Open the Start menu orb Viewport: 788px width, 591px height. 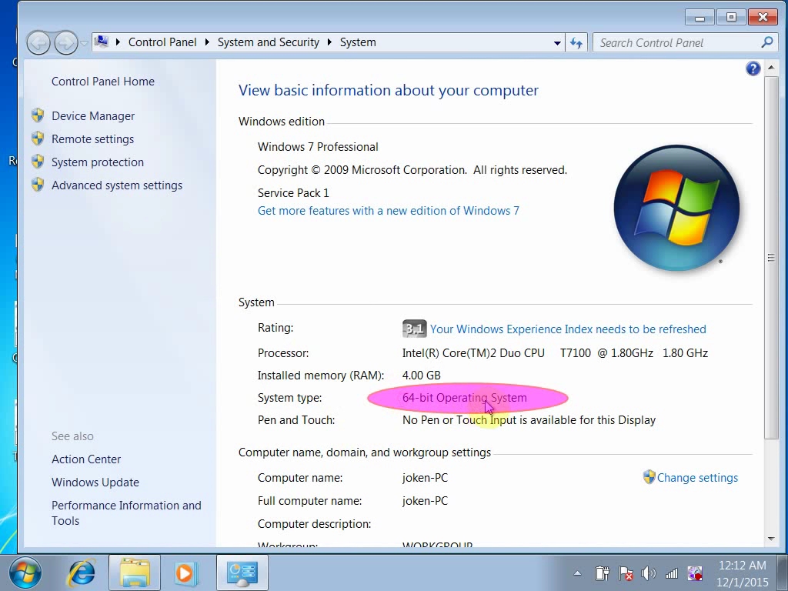coord(25,573)
